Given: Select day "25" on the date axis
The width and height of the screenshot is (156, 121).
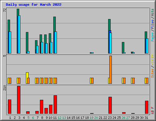Looking at the screenshot, I should (119, 118).
